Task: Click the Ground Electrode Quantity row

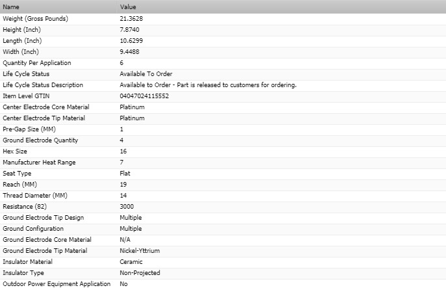Action: (223, 140)
